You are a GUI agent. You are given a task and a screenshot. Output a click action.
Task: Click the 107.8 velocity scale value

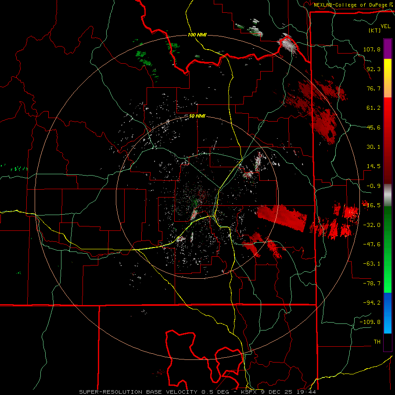372,49
